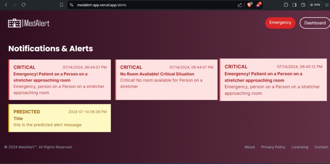Click the 2024 MedAlert copyright text
This screenshot has width=330, height=164.
tap(38, 147)
